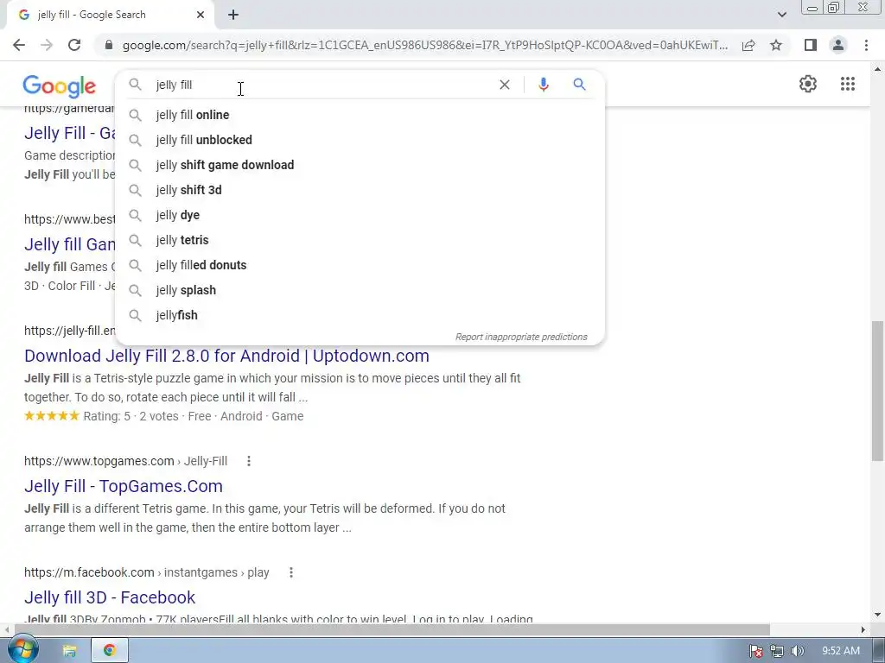Click the horizontal scrollbar thumb
885x663 pixels.
coord(392,629)
